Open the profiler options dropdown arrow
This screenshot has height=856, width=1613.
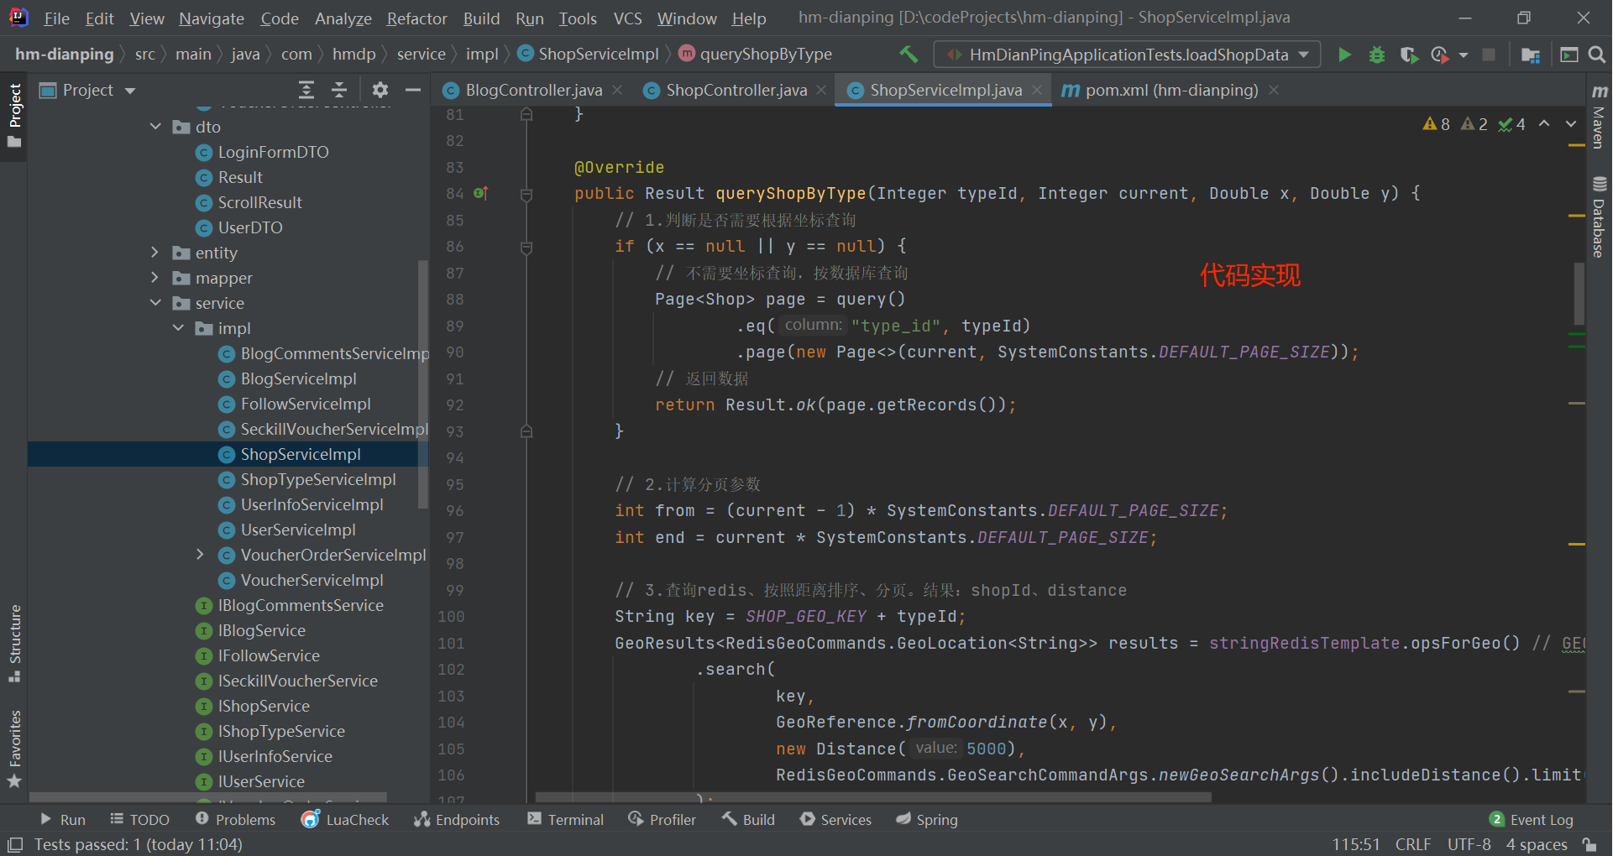click(1464, 55)
